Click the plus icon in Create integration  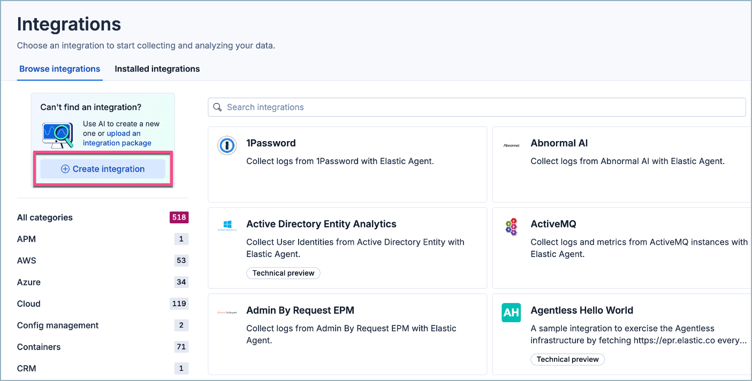click(x=65, y=169)
